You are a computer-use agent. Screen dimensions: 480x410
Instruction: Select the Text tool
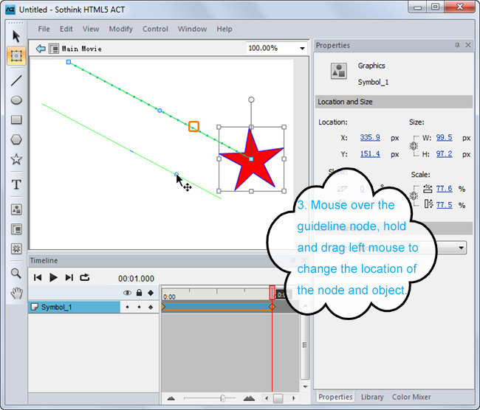point(16,184)
